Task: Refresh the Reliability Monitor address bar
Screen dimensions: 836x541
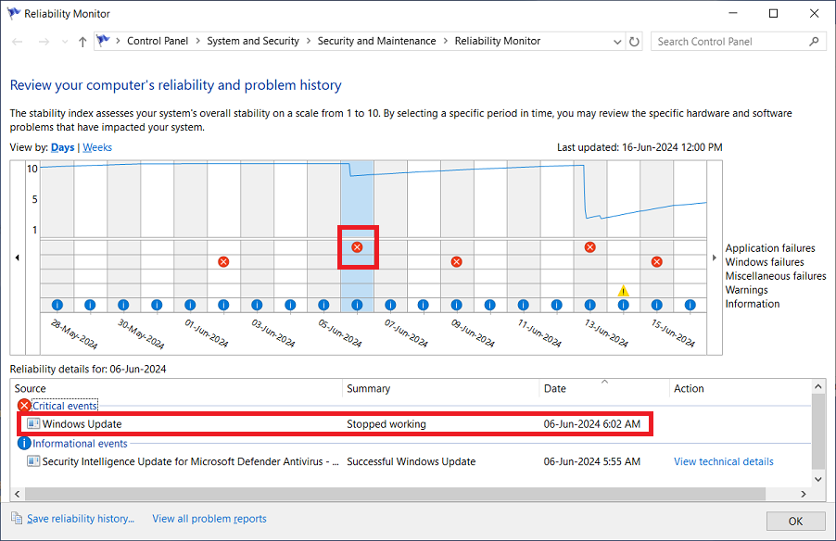Action: [634, 42]
